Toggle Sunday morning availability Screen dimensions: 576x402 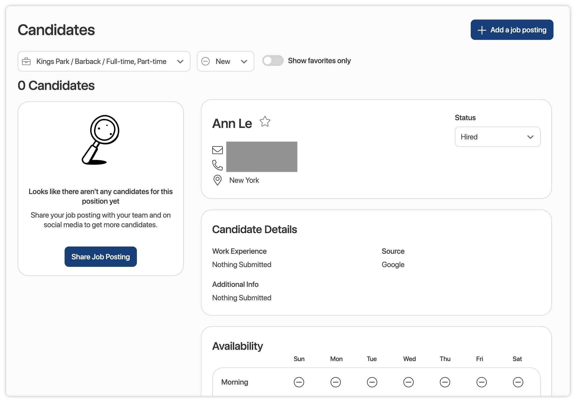(x=299, y=382)
